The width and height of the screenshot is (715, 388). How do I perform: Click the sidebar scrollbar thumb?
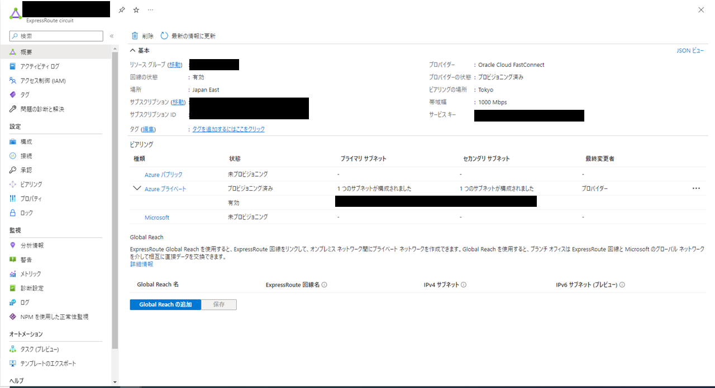115,201
